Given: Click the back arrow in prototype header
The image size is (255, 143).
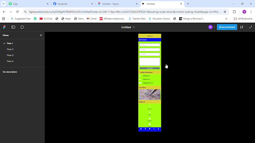Looking at the screenshot, I should [140, 36].
